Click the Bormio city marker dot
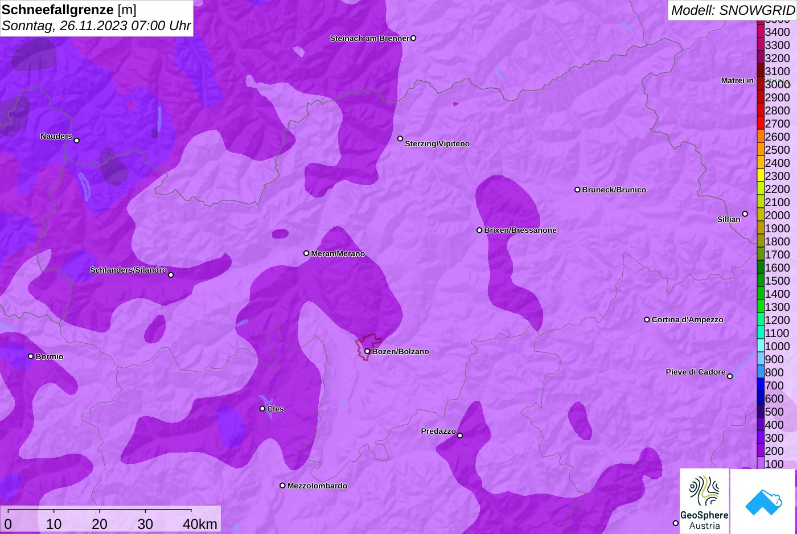Image resolution: width=797 pixels, height=534 pixels. (31, 356)
